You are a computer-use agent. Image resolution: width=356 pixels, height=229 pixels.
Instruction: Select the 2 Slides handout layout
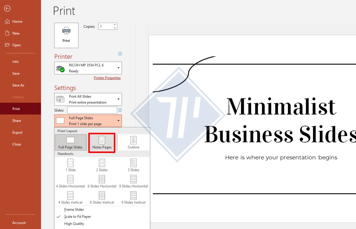point(102,165)
